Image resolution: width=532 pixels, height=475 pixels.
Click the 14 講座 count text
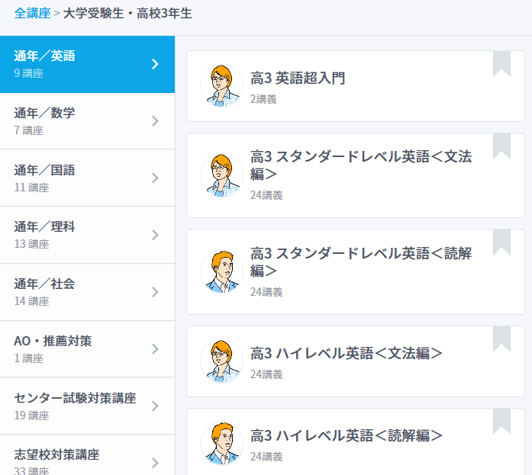(x=31, y=301)
